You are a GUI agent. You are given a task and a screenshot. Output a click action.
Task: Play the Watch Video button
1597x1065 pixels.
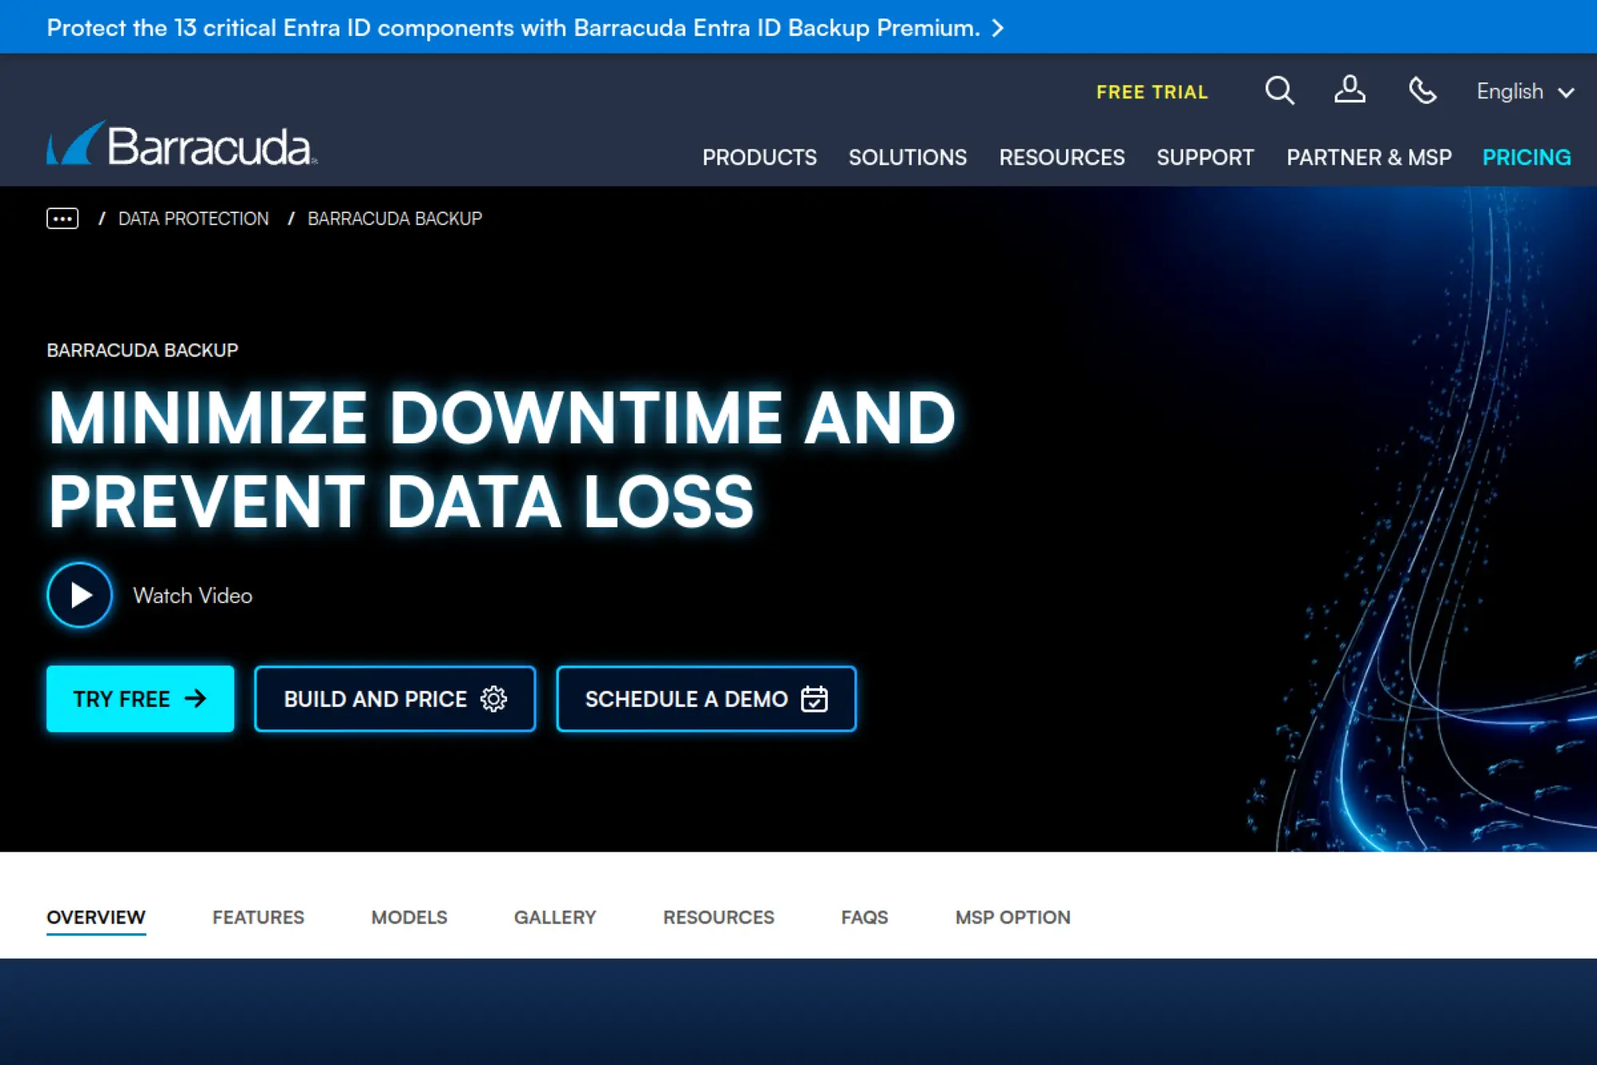click(79, 595)
